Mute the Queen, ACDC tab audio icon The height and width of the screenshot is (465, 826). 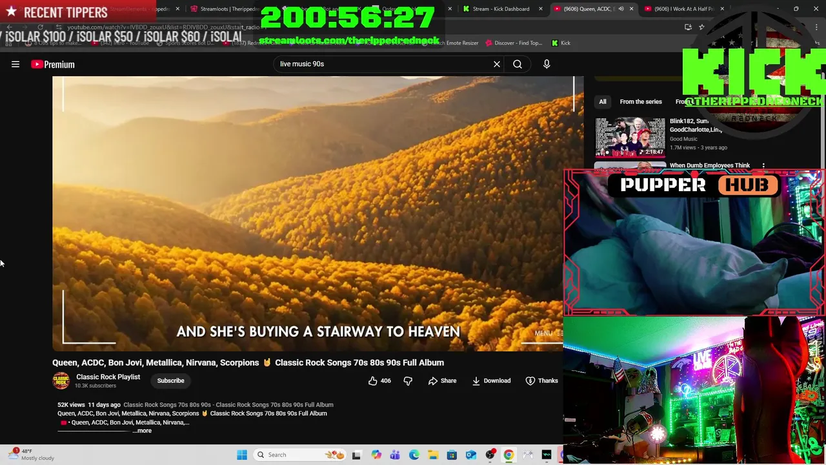tap(621, 9)
